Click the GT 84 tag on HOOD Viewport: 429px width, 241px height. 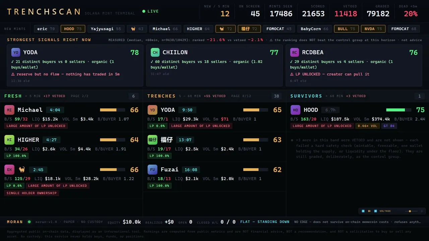388,126
